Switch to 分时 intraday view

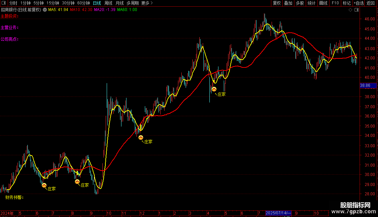point(13,3)
